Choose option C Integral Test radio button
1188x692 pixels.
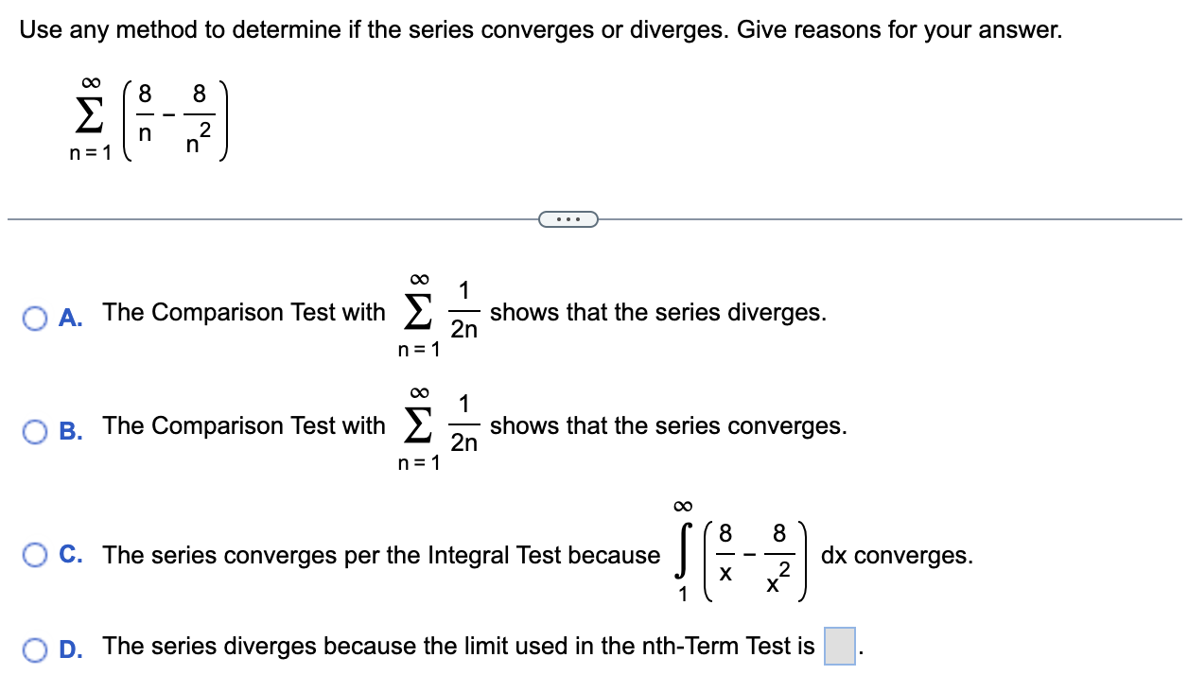pyautogui.click(x=37, y=555)
